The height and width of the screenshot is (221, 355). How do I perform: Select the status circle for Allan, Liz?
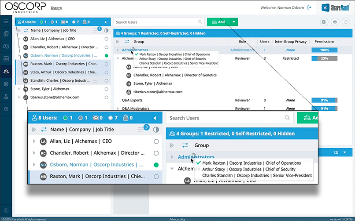click(x=107, y=39)
